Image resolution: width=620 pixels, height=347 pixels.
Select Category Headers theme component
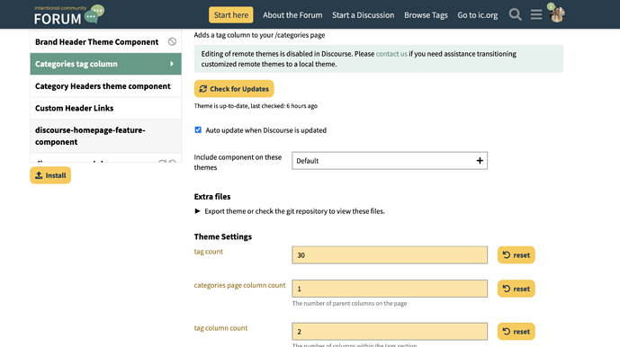tap(105, 86)
